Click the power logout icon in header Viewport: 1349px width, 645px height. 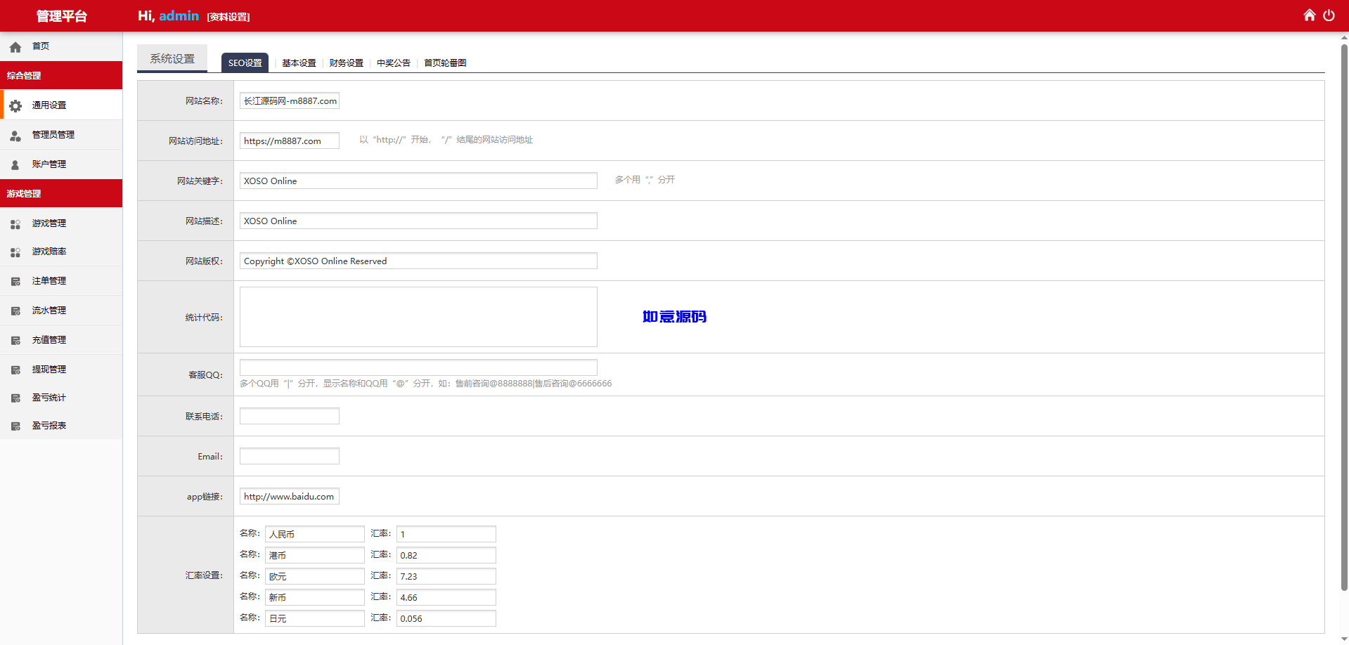click(1329, 15)
